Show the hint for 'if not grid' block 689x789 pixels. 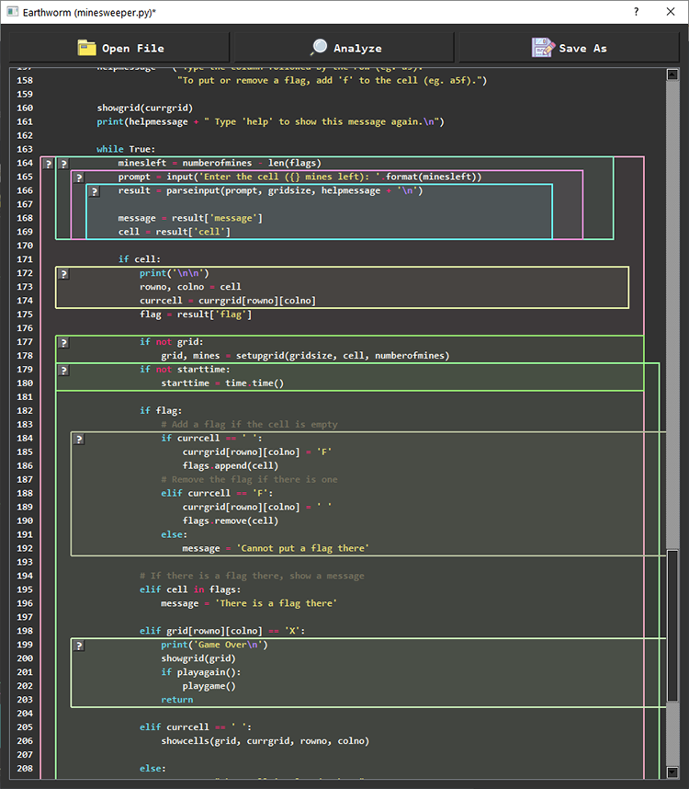pyautogui.click(x=63, y=342)
